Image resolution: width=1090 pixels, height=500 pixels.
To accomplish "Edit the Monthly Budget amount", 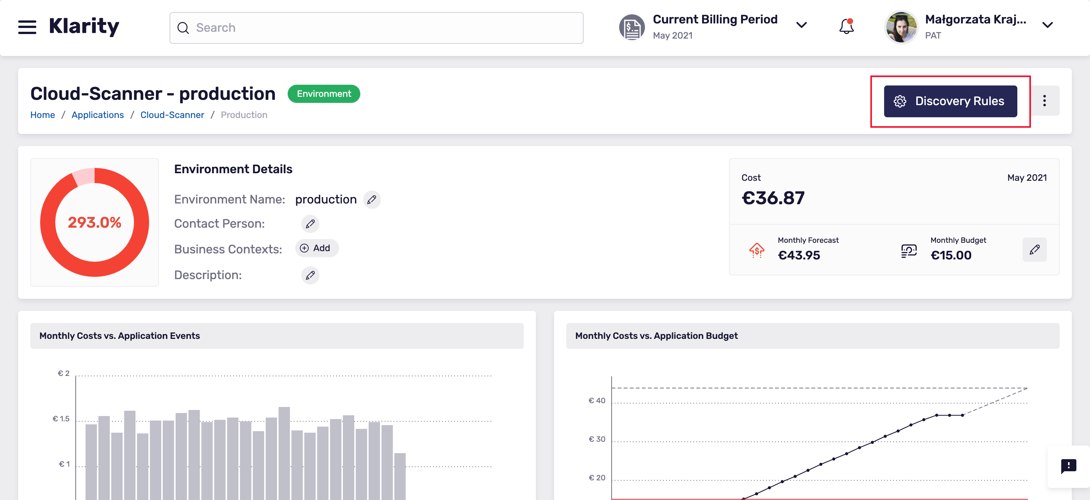I will [x=1034, y=250].
